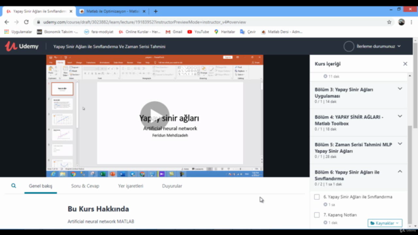Click the address bar URL
Viewport: 418px width, 235px height.
(144, 22)
